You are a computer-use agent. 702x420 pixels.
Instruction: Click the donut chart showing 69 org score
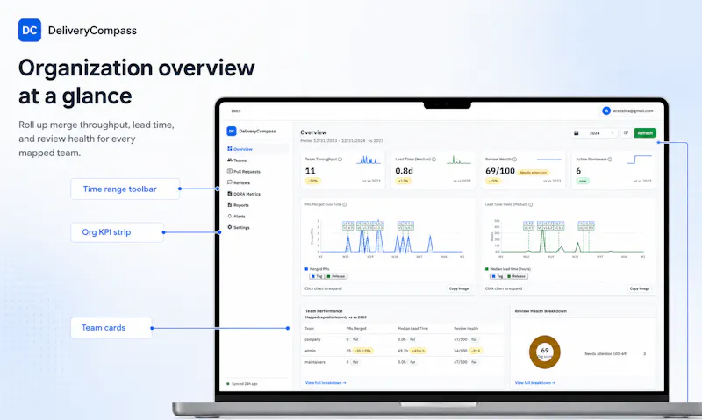[x=544, y=352]
